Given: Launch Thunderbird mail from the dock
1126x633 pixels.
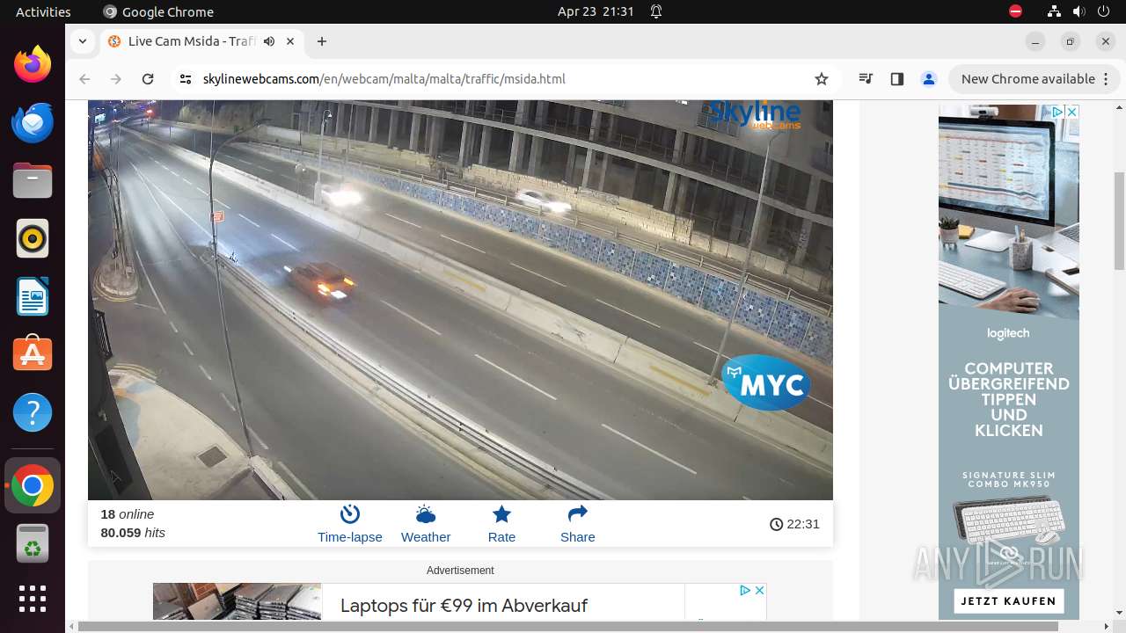Looking at the screenshot, I should tap(33, 122).
